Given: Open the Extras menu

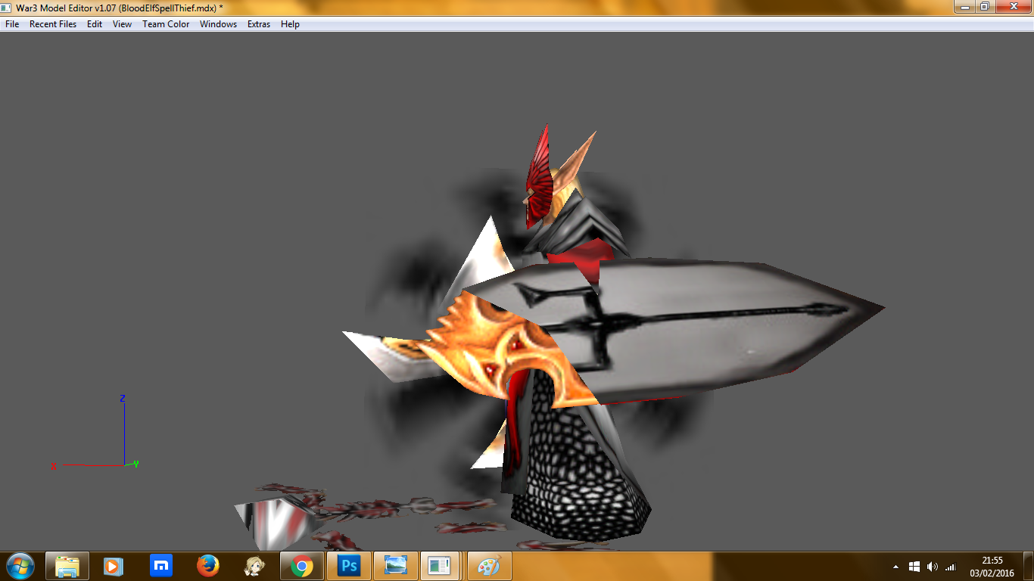Looking at the screenshot, I should tap(259, 24).
